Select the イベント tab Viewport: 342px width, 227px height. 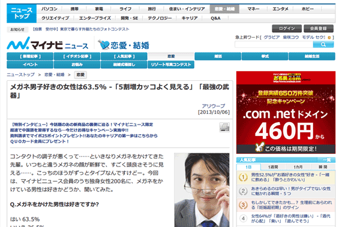click(30, 65)
